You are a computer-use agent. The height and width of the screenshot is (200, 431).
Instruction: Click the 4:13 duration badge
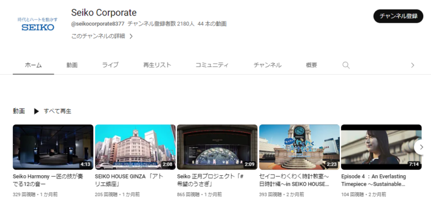click(85, 165)
